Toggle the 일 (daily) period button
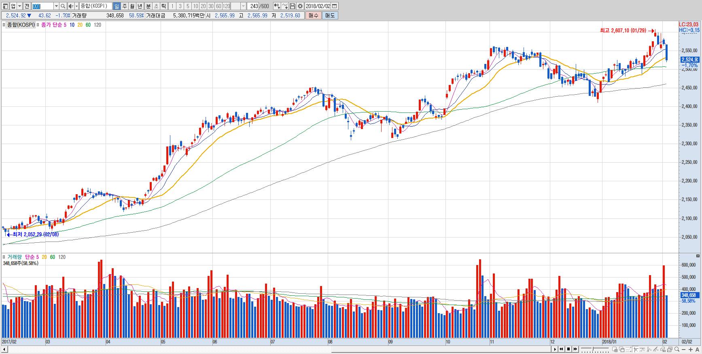This screenshot has width=702, height=354. (117, 6)
